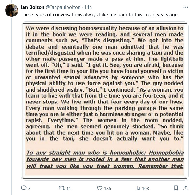
Task: Click the share upload arrow icon
Action: (x=186, y=188)
